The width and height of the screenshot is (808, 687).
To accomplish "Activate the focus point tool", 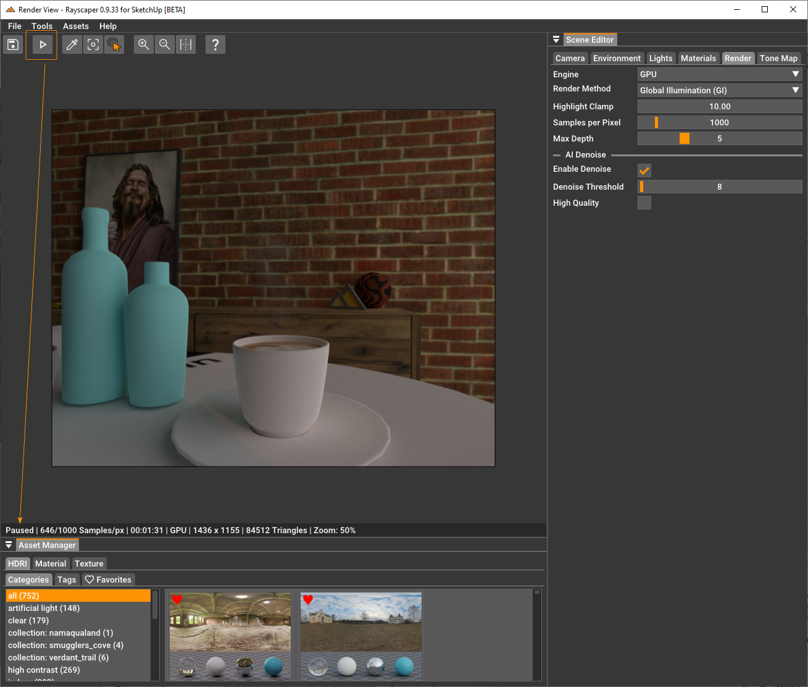I will click(93, 44).
